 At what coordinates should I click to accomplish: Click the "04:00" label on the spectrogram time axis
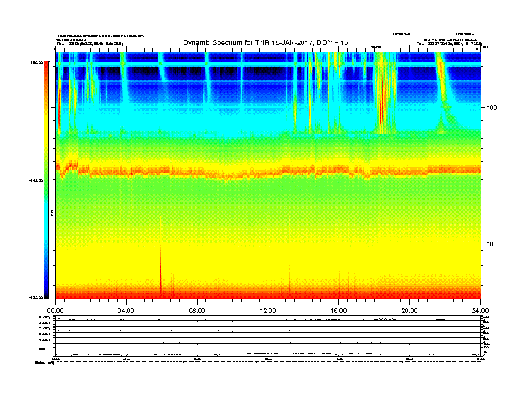pos(126,311)
